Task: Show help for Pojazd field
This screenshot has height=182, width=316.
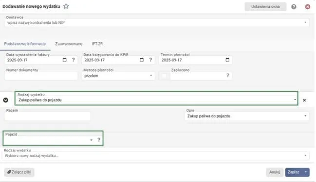Action: point(99,140)
